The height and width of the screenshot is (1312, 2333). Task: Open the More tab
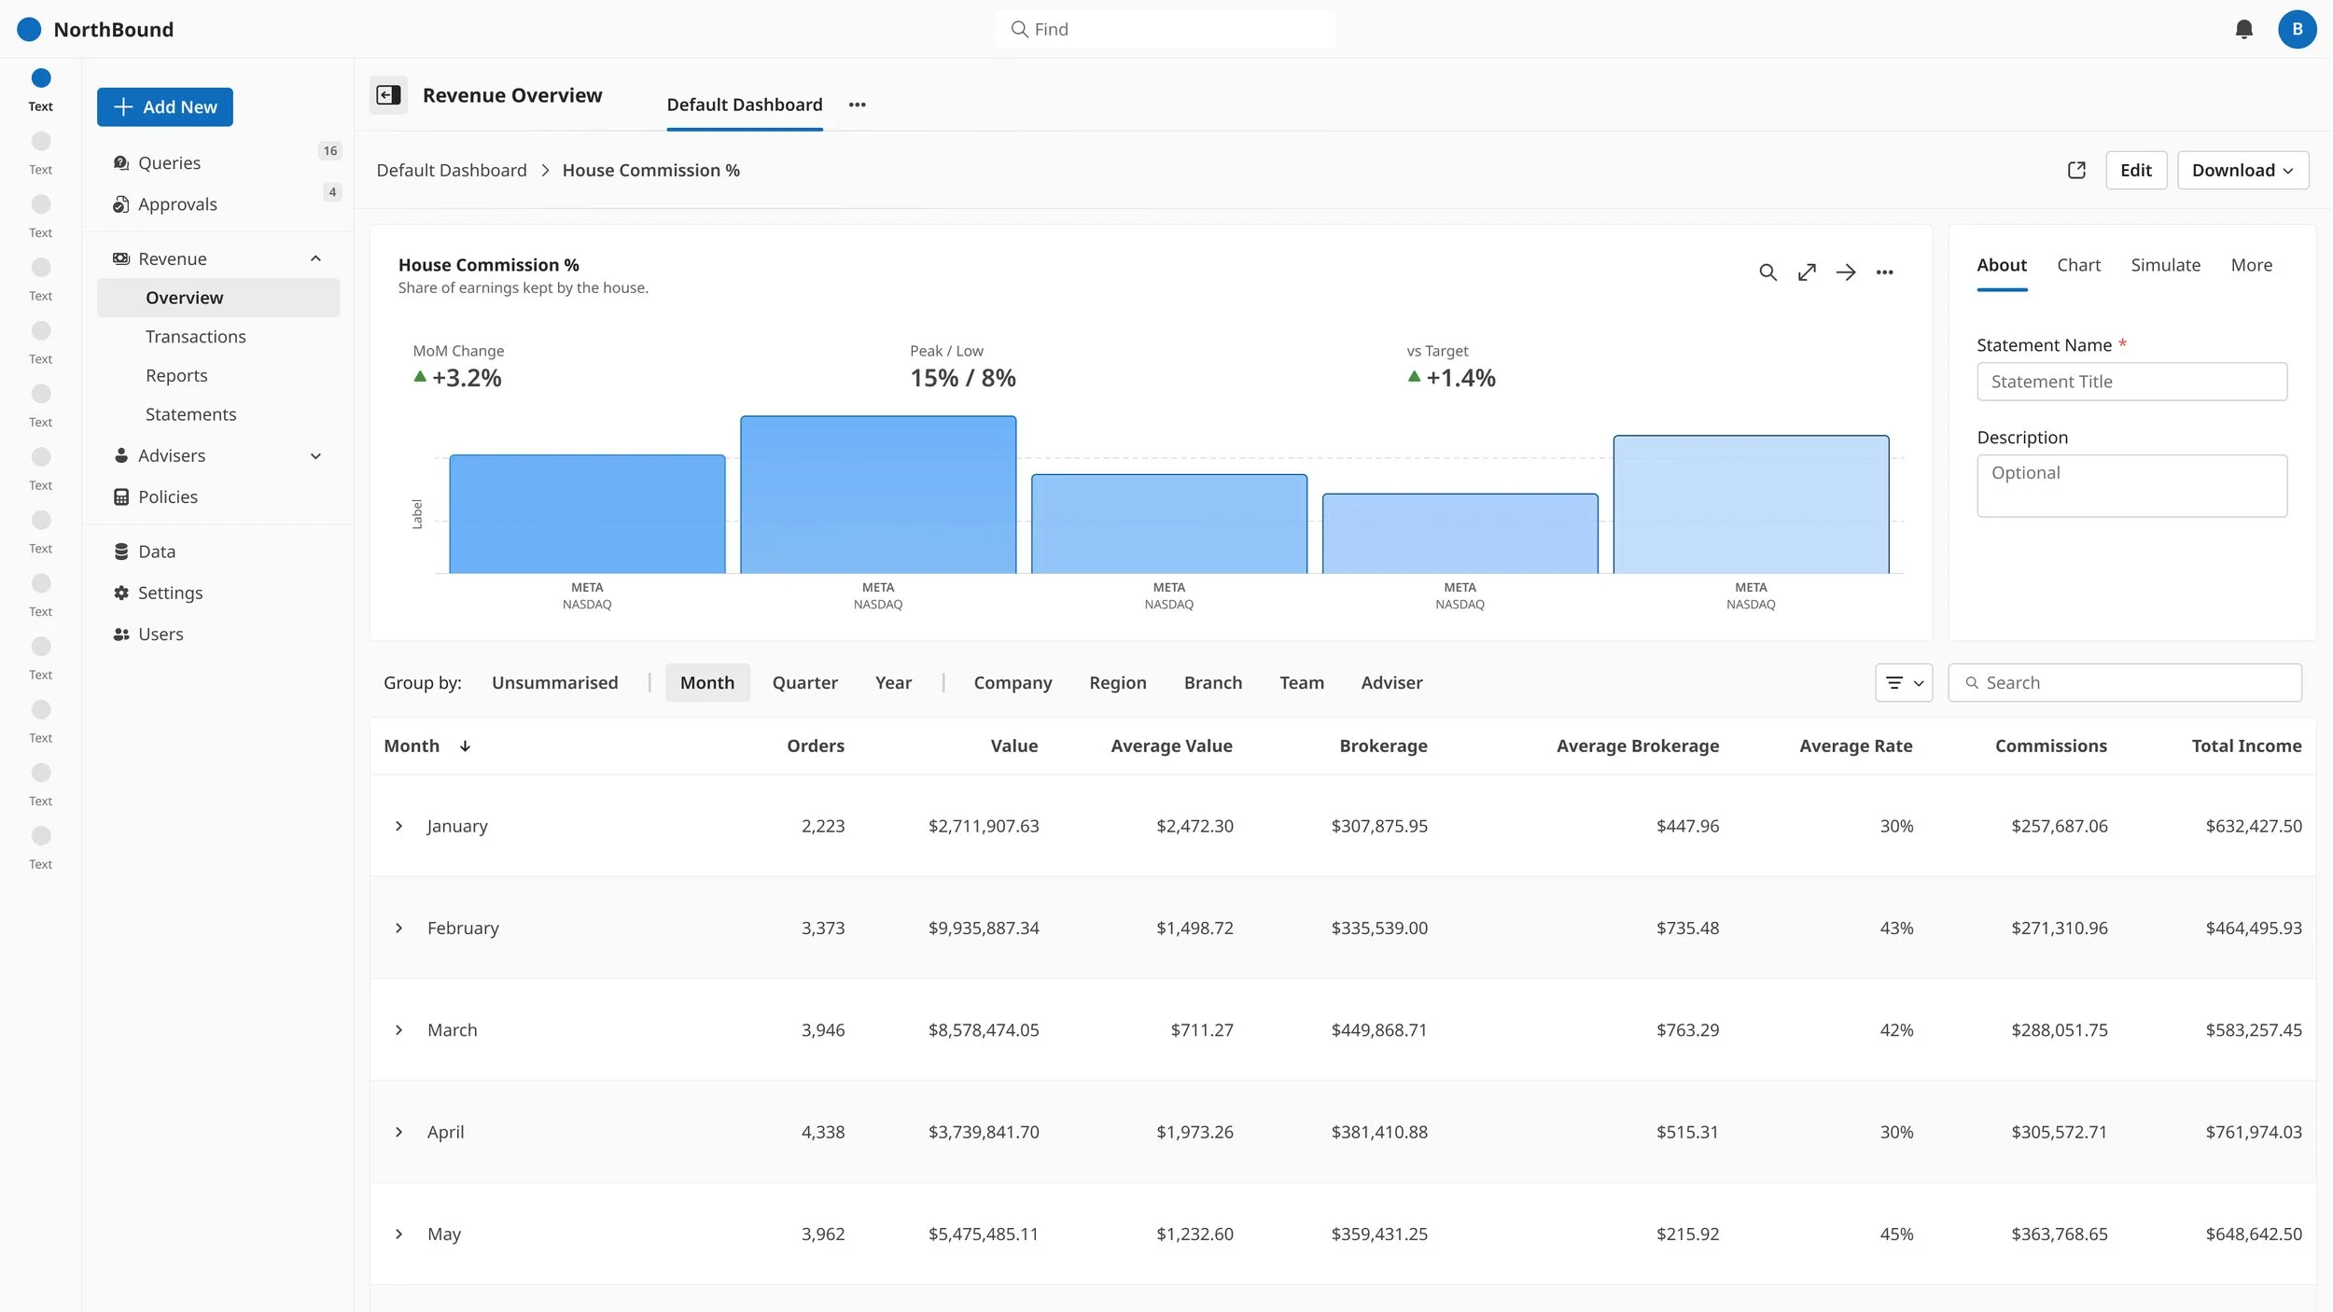[2251, 265]
